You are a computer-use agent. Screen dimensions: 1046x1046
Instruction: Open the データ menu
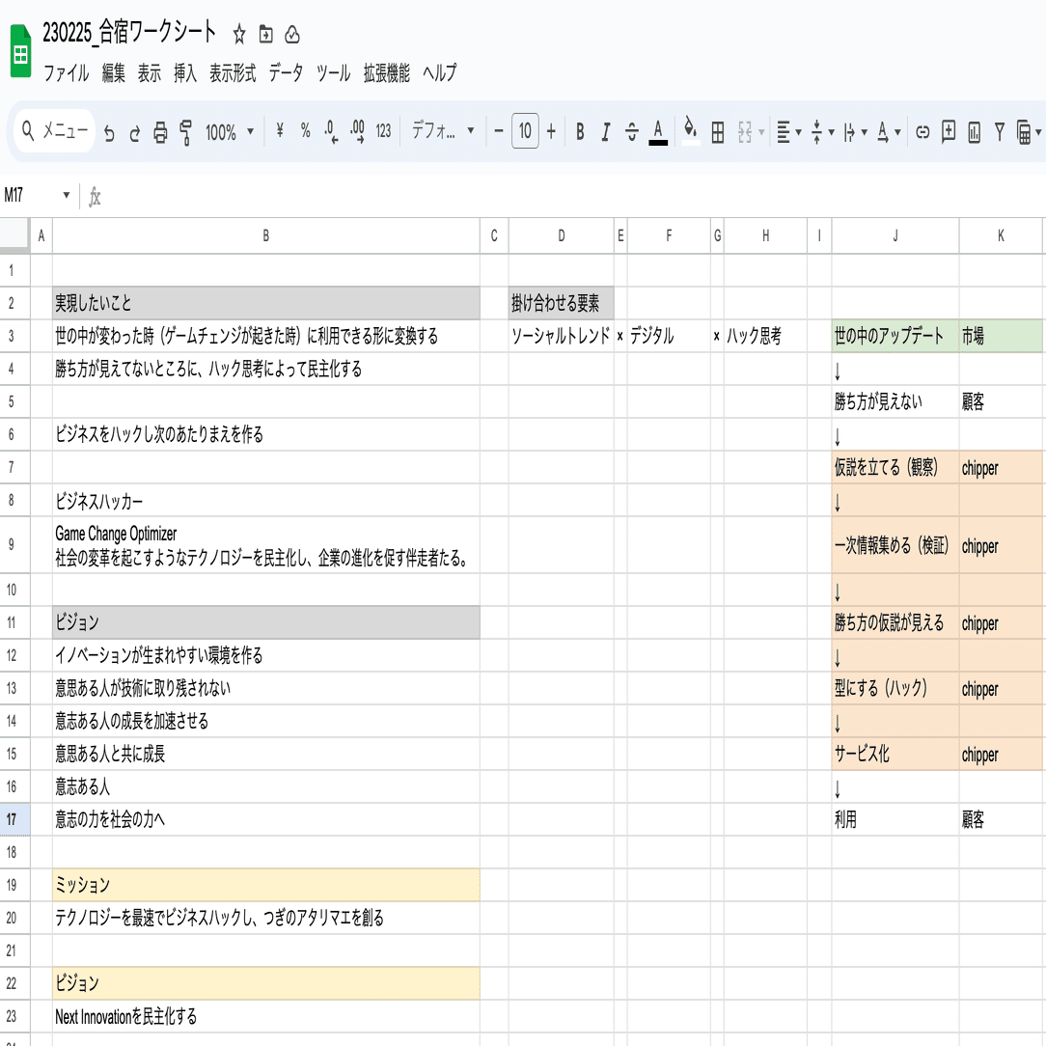coord(286,72)
